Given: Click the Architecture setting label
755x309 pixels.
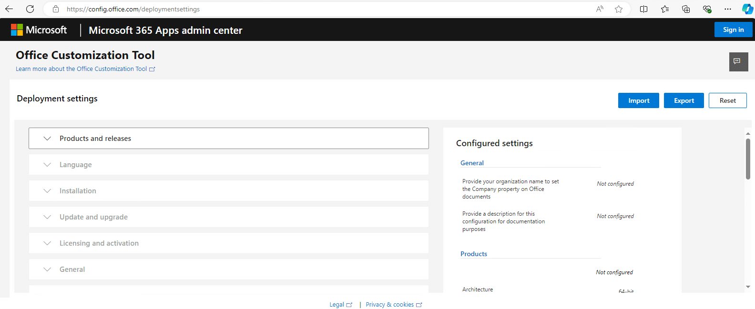Looking at the screenshot, I should click(x=478, y=289).
